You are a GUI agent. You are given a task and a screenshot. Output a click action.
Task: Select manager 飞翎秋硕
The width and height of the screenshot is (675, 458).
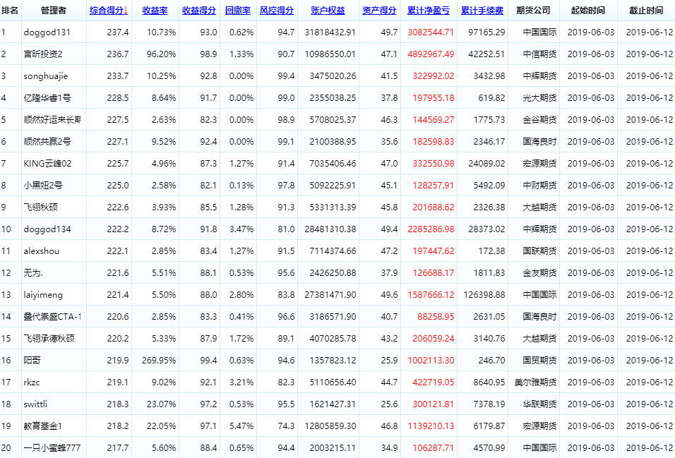[40, 207]
